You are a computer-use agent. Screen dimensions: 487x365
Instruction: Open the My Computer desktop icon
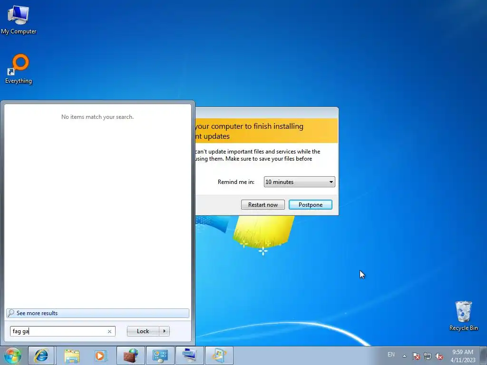[x=19, y=20]
